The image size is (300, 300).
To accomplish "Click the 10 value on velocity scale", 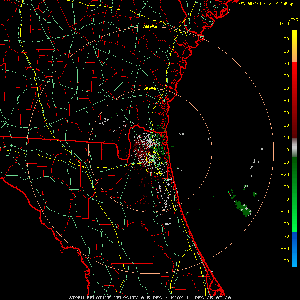I will coord(286,138).
